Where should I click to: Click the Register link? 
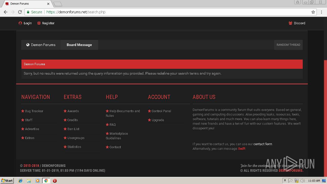pyautogui.click(x=48, y=23)
